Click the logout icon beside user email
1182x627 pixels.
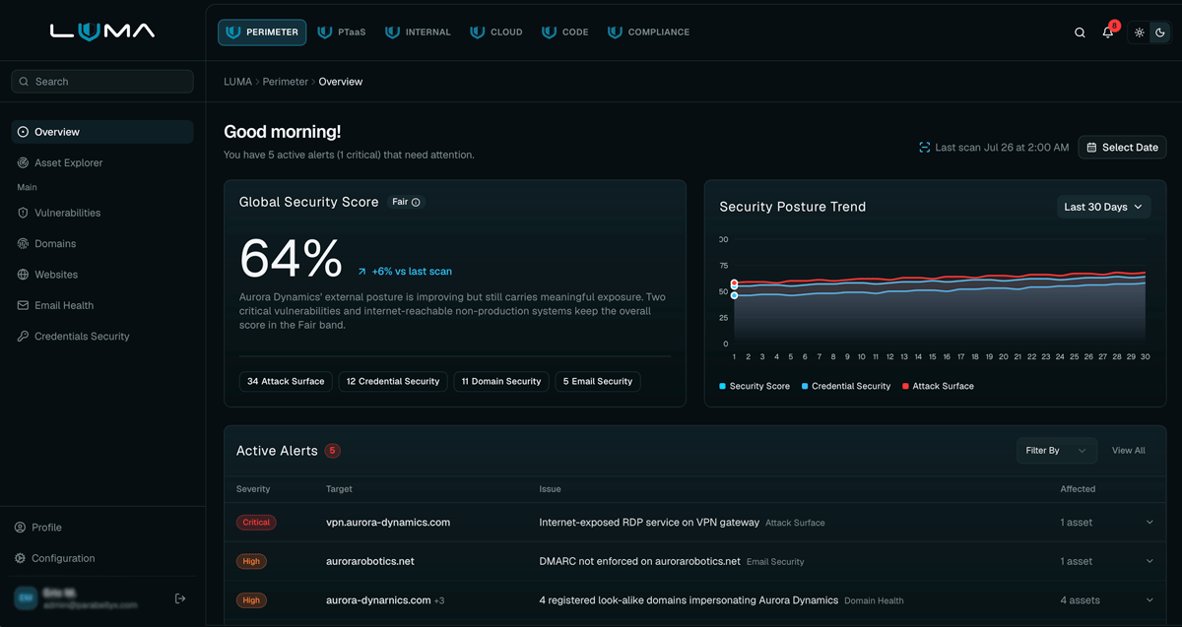click(180, 598)
